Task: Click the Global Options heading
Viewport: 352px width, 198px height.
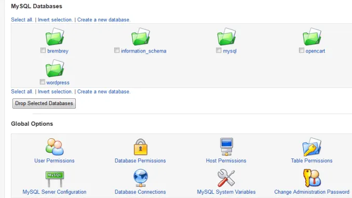Action: [x=32, y=124]
